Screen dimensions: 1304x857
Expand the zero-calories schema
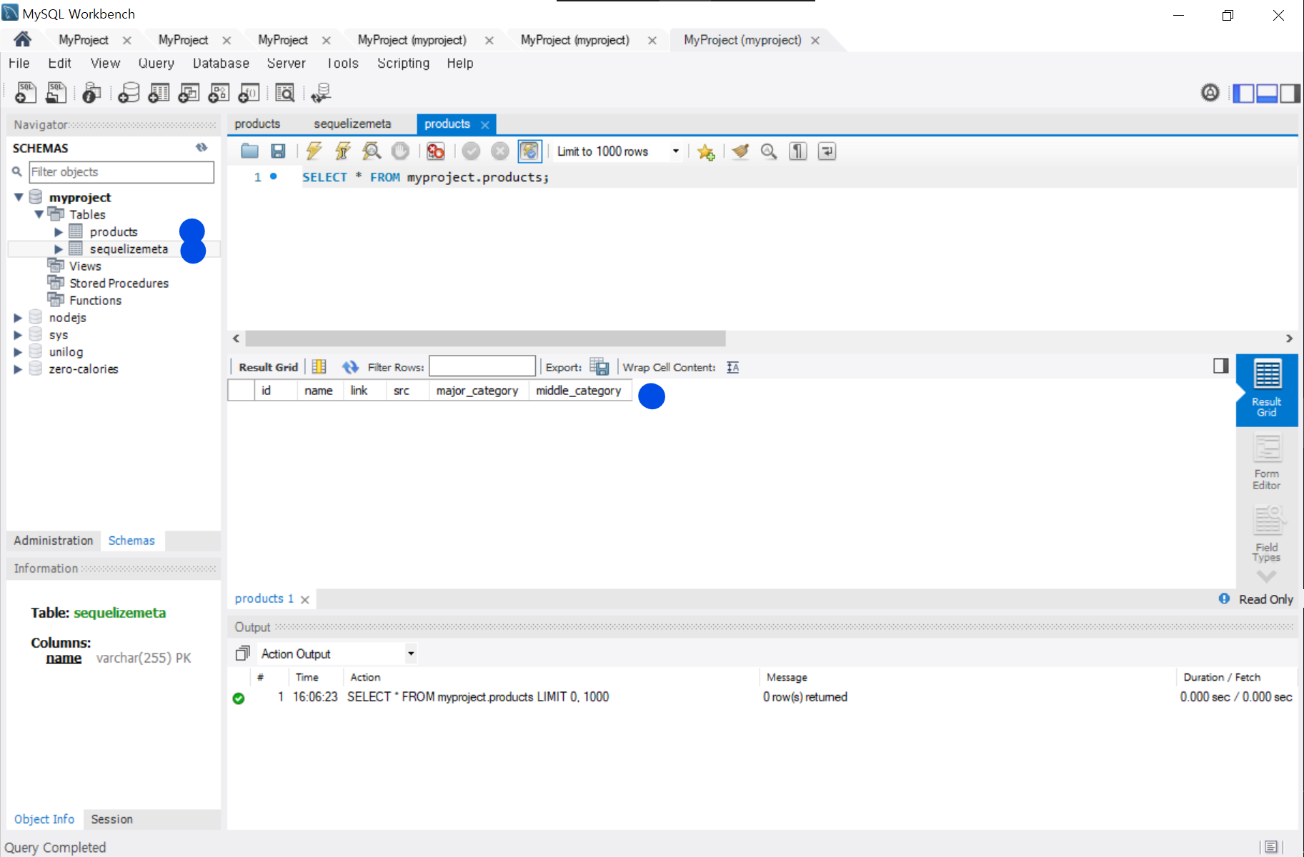click(x=18, y=369)
